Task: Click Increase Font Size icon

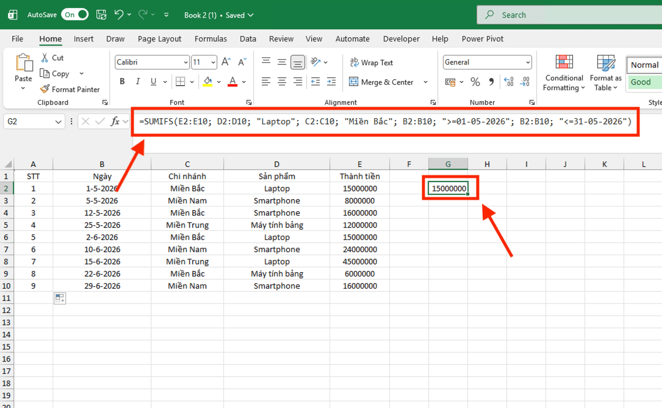Action: click(x=226, y=62)
